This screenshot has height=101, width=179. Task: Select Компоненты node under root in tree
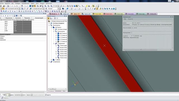point(56,25)
